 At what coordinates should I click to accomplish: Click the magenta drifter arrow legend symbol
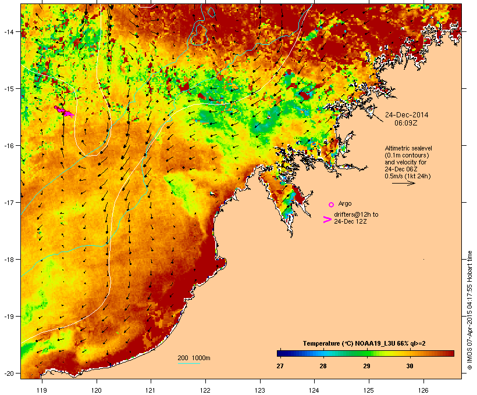[x=327, y=220]
